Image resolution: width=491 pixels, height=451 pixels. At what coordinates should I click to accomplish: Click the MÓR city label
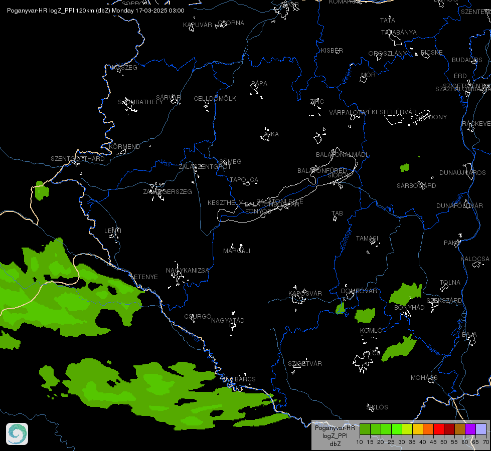tap(368, 75)
